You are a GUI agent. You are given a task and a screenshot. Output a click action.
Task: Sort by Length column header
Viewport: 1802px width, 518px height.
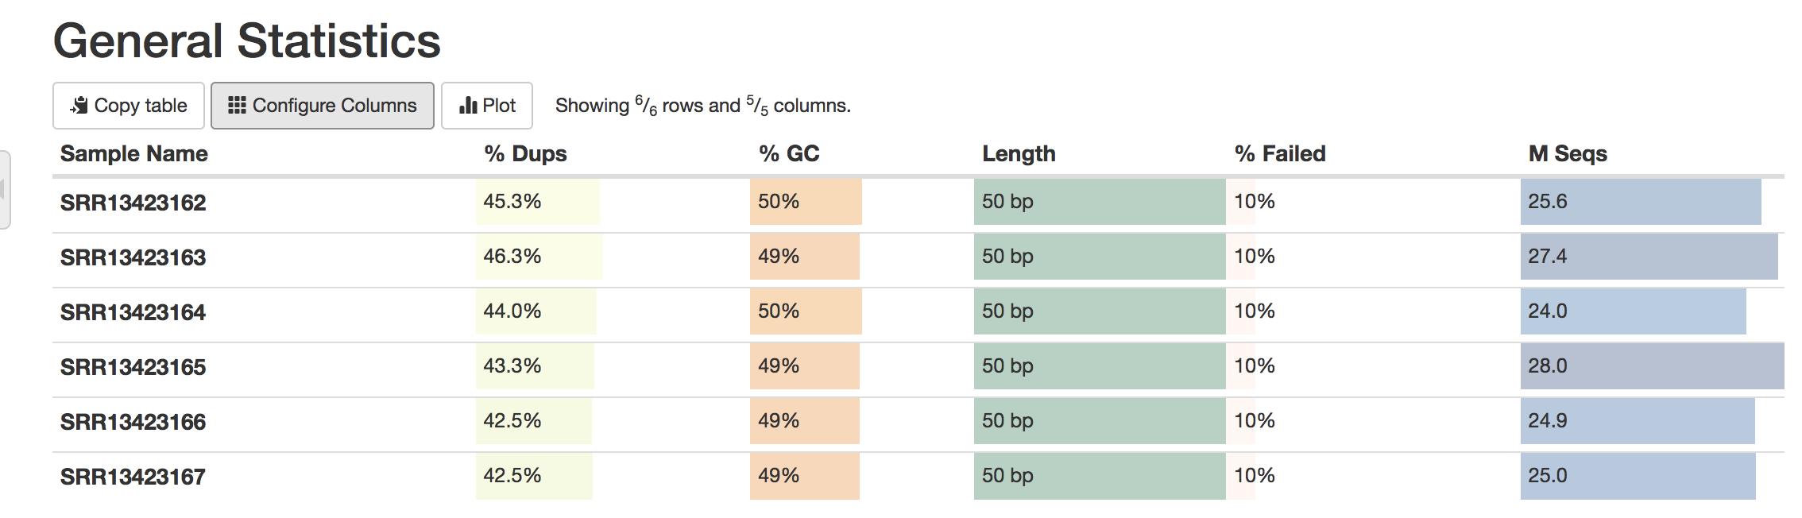click(x=1019, y=154)
